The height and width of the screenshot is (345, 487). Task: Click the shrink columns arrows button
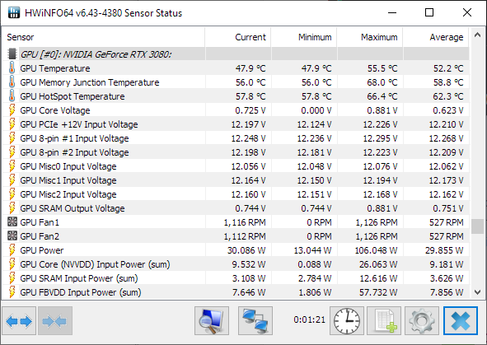pyautogui.click(x=55, y=321)
